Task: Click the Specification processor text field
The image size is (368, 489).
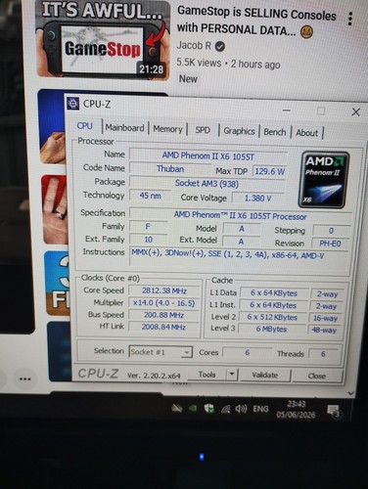Action: point(241,215)
